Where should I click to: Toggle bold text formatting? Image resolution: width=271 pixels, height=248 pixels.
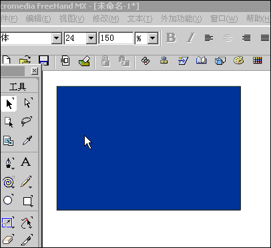click(x=171, y=38)
